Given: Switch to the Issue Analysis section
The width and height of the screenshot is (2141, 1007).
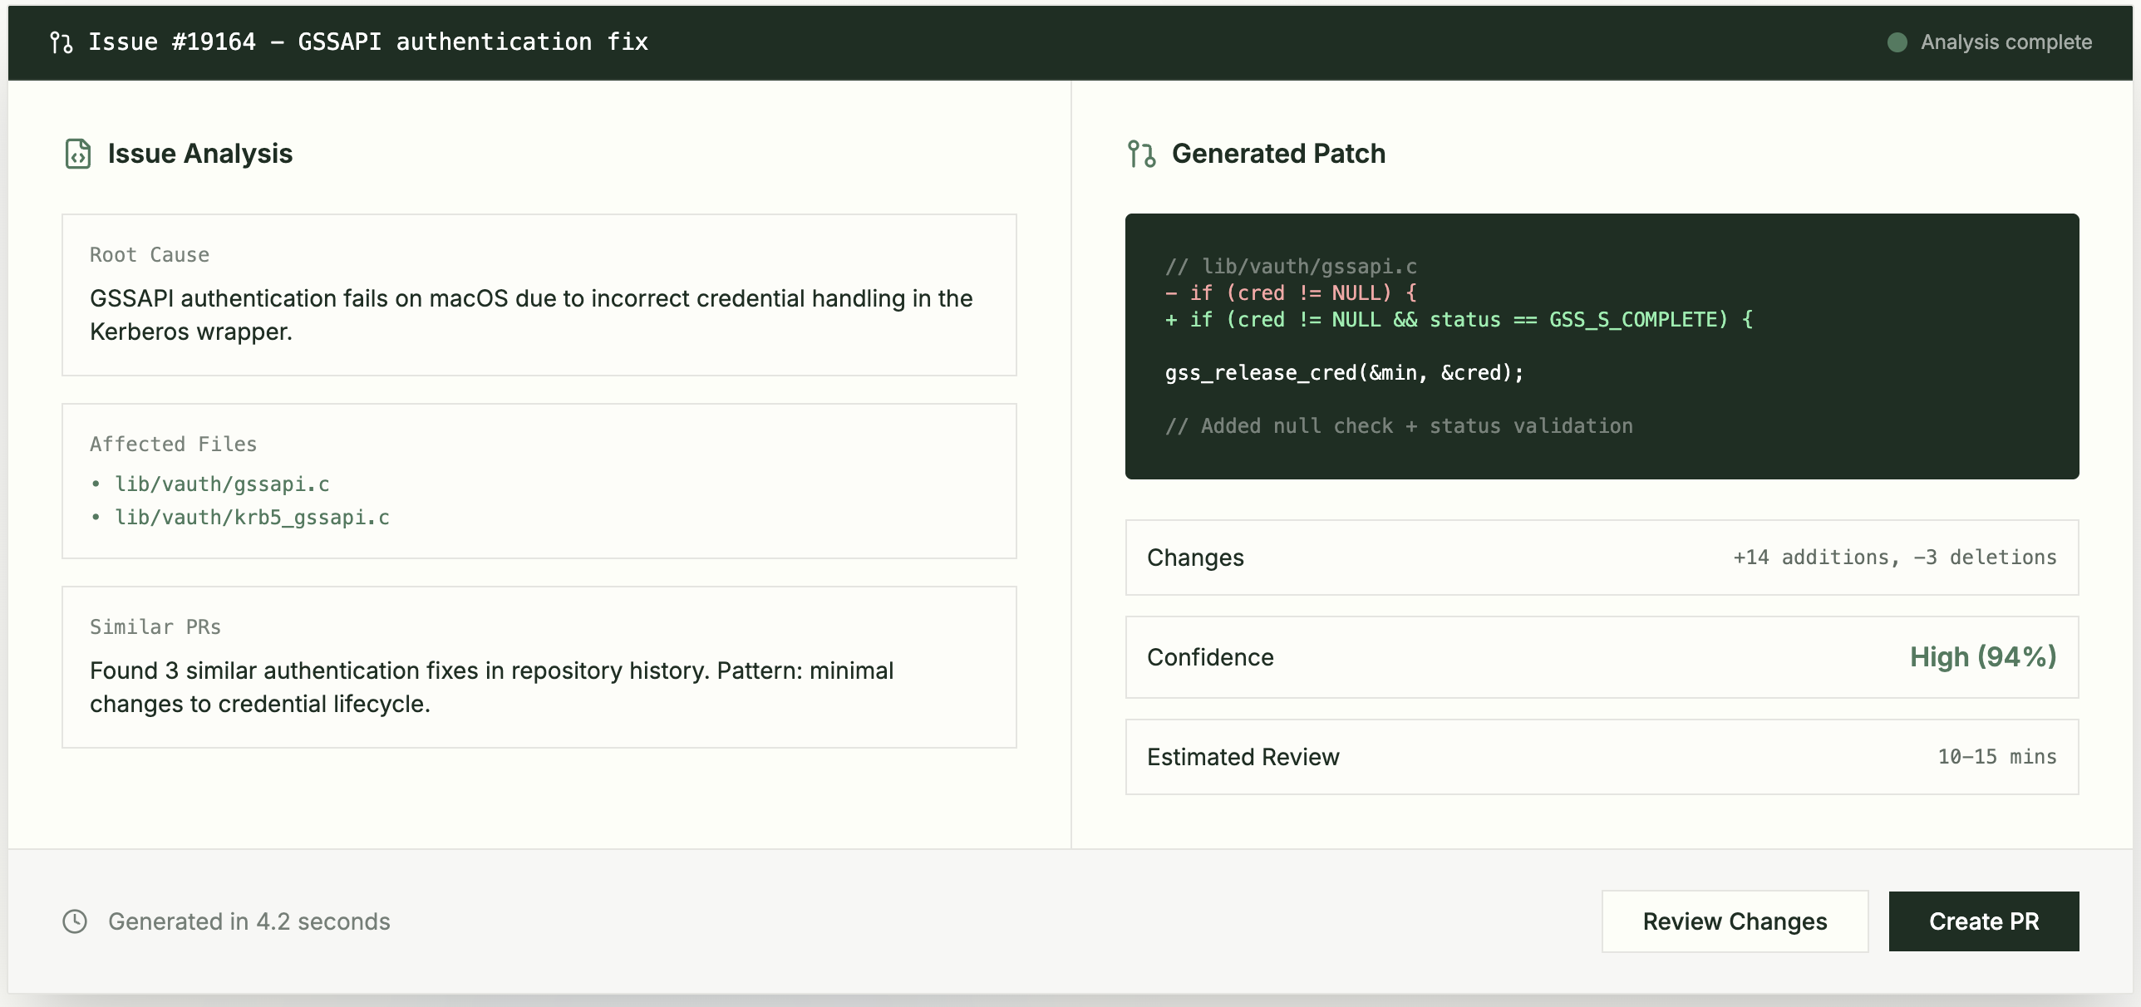Looking at the screenshot, I should pos(199,153).
